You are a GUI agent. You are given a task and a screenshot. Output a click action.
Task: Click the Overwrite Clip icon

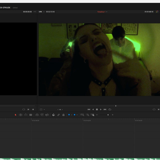coord(42,115)
